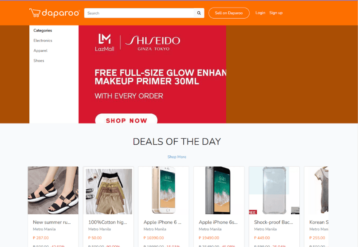Click the search magnifier icon
This screenshot has height=247, width=358.
coord(198,13)
